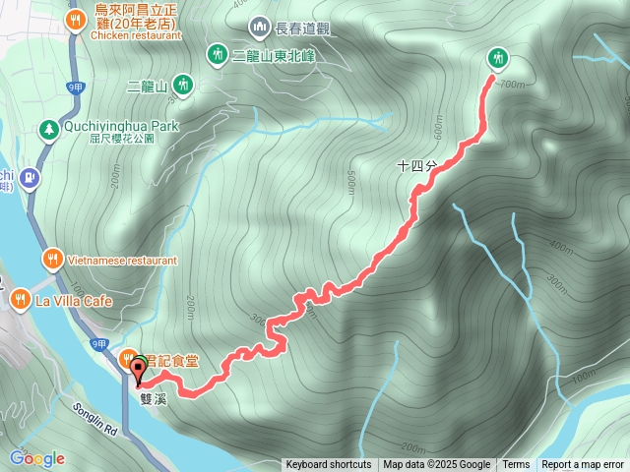Click the gas station marker icon

pos(31,179)
